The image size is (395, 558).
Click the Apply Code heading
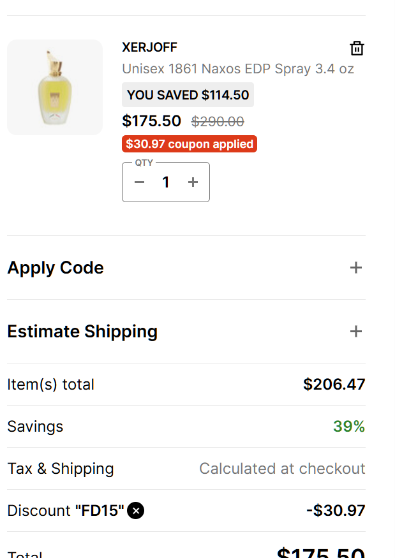pos(56,268)
